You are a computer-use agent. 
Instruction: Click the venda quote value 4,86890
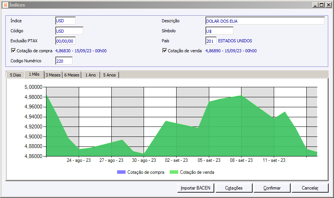[x=213, y=51]
